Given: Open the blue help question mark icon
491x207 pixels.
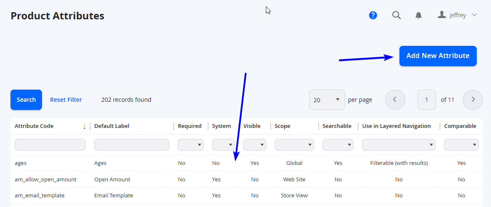Looking at the screenshot, I should 373,15.
